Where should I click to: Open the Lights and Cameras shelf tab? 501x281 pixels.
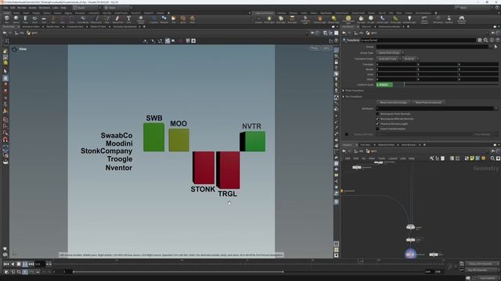point(264,13)
